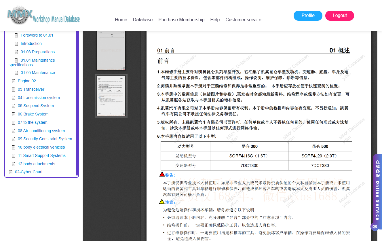The image size is (382, 241).
Task: Click document icon beside 09 Security Constraint System
Action: [14, 139]
